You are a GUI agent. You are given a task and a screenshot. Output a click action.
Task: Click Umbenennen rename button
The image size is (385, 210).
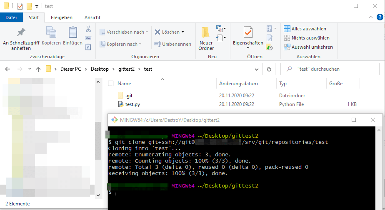pyautogui.click(x=172, y=44)
